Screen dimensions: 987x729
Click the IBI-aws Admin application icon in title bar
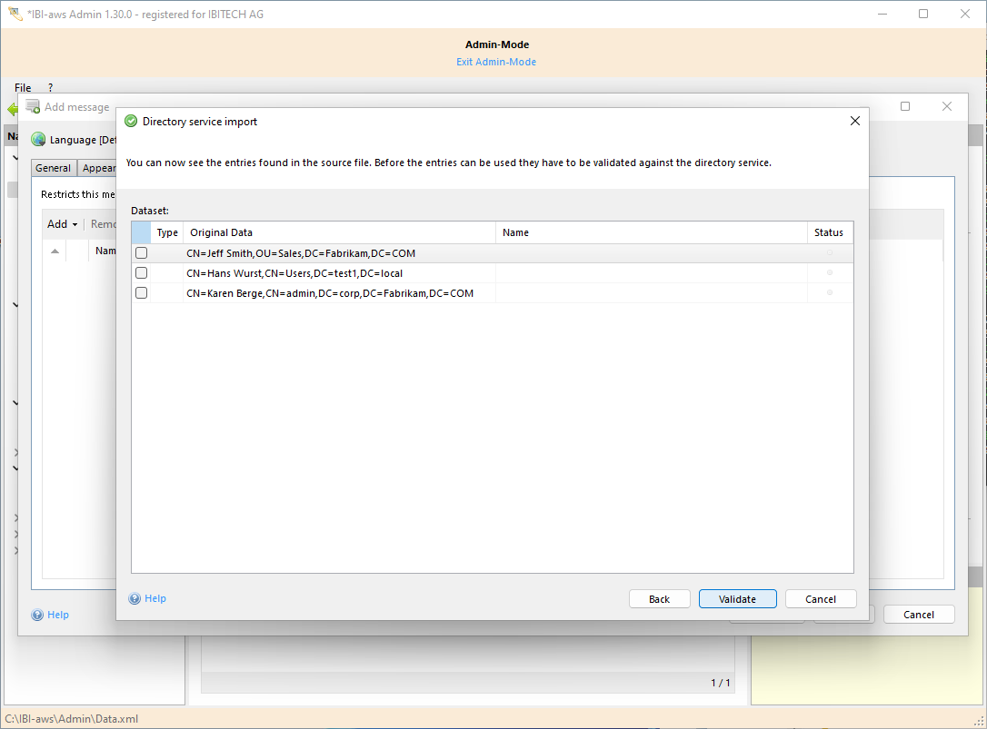[x=15, y=14]
